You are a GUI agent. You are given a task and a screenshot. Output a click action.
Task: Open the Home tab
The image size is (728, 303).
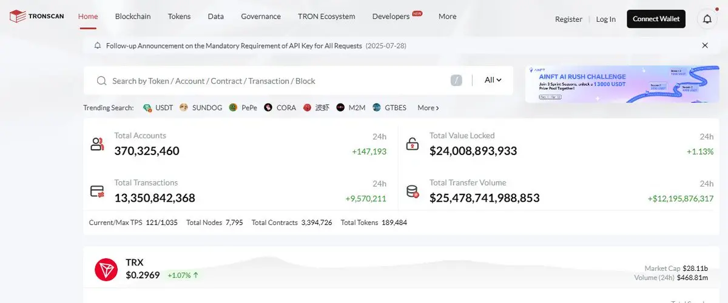pyautogui.click(x=88, y=16)
